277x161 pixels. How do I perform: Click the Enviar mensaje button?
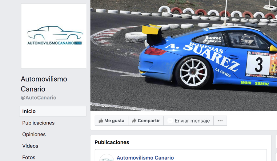click(189, 121)
